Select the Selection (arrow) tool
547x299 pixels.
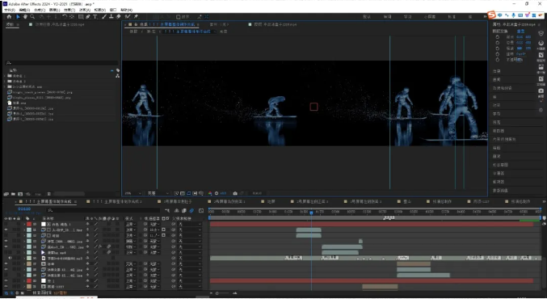18,16
